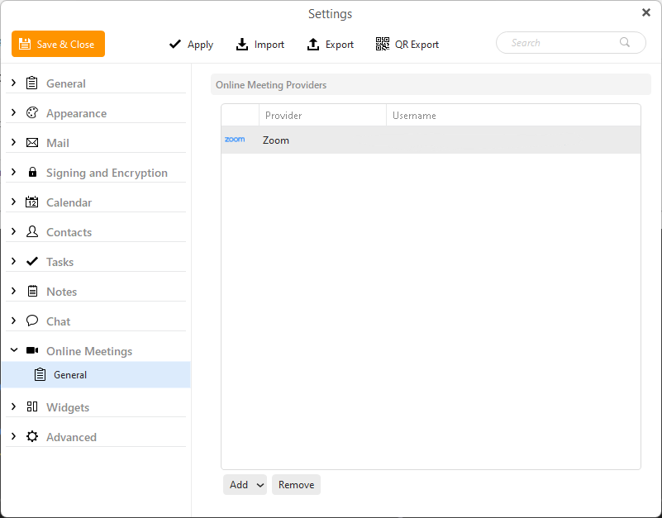Click the Zoom logo in provider row
The image size is (662, 518).
(x=235, y=140)
